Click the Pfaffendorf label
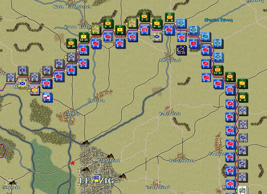Viewport: 267px width, 194px height. [109, 160]
